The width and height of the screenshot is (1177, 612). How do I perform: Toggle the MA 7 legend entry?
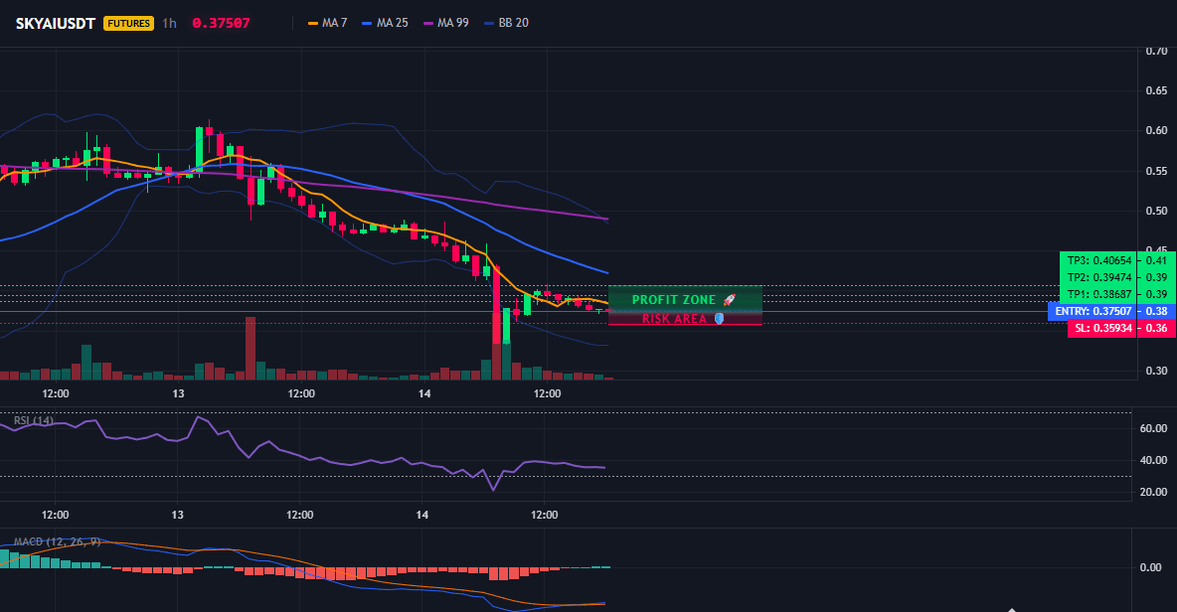[328, 23]
